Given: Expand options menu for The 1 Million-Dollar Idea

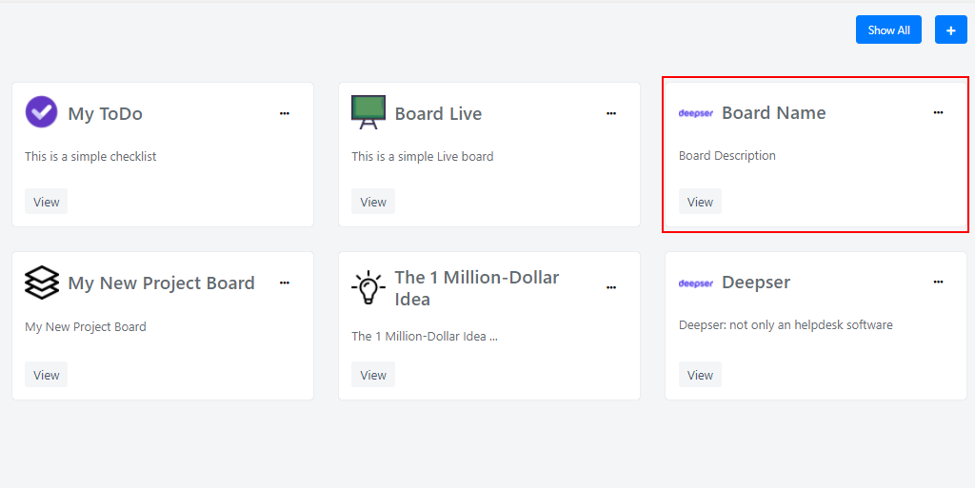Looking at the screenshot, I should pos(611,287).
